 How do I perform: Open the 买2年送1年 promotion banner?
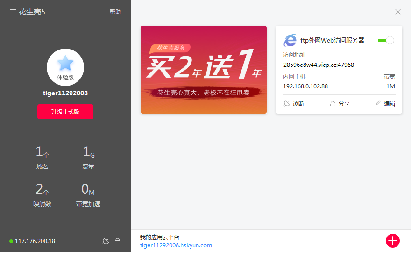[204, 70]
